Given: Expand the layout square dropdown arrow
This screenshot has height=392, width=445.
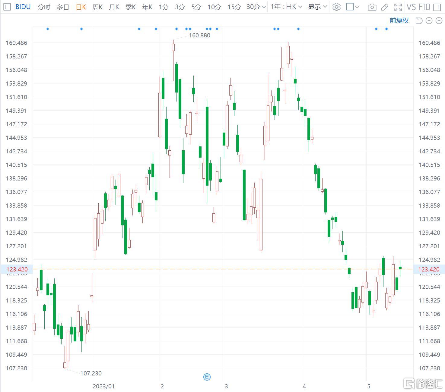Looking at the screenshot, I should click(357, 7).
